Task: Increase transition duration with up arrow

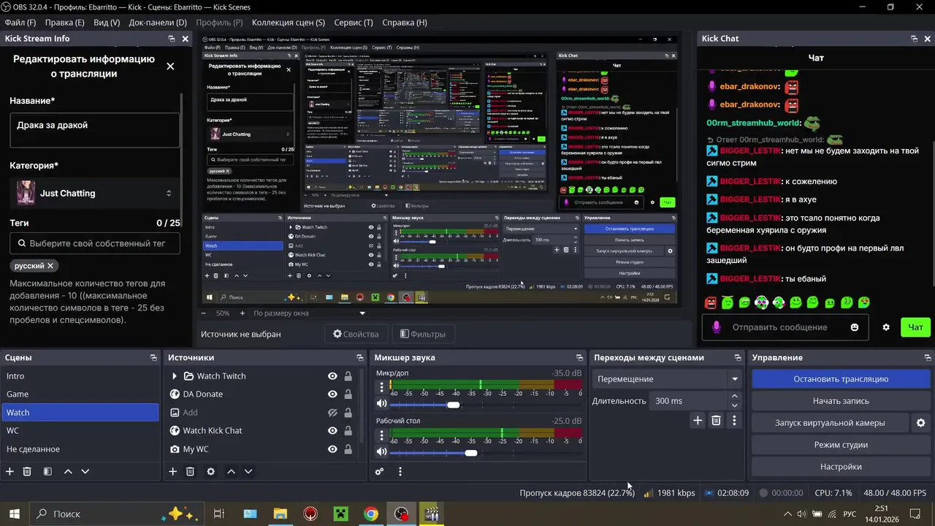Action: point(735,396)
